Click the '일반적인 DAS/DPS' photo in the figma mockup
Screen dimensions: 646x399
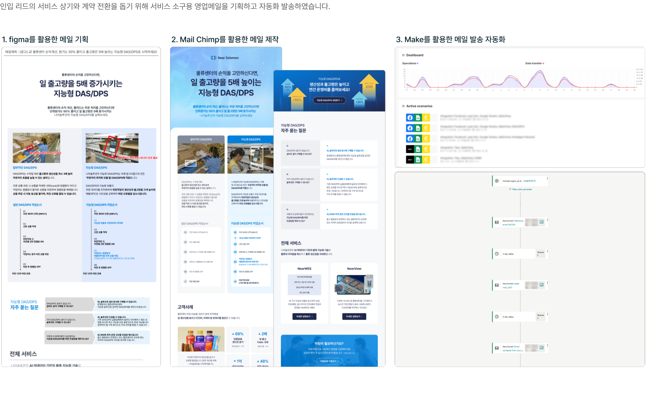[36, 148]
